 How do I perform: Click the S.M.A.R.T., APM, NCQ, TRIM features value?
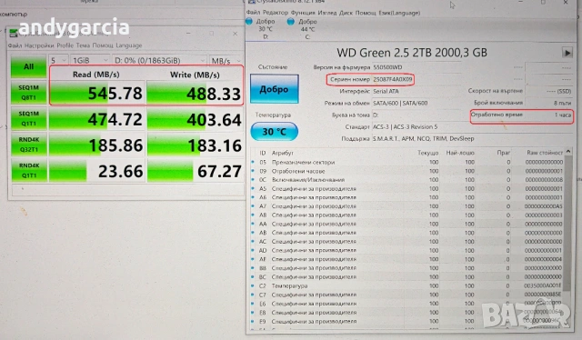pyautogui.click(x=423, y=138)
